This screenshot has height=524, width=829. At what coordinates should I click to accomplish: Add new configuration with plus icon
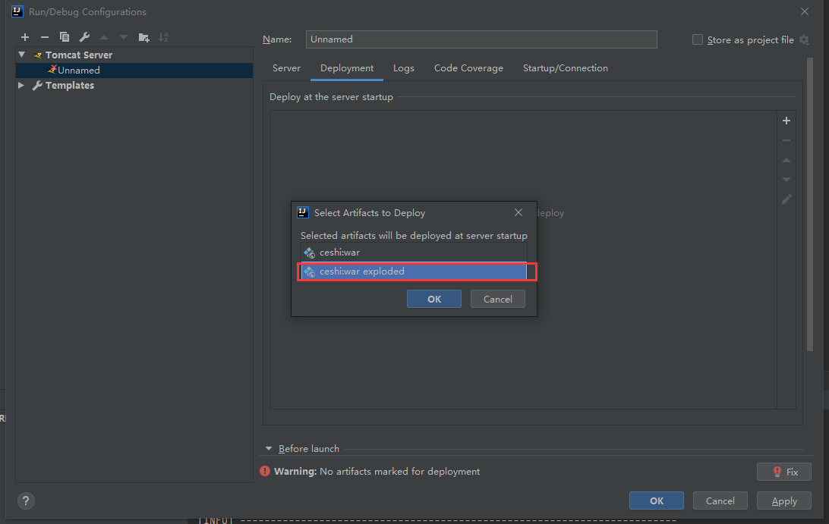click(x=25, y=37)
